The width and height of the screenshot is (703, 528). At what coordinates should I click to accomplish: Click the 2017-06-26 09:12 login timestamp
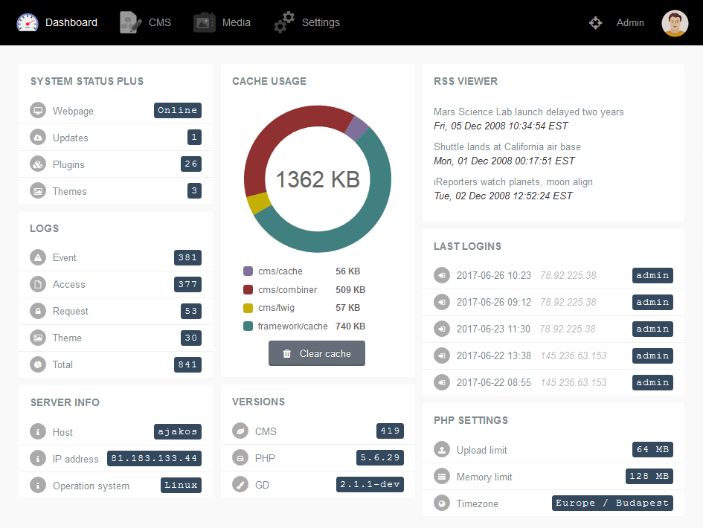tap(494, 302)
